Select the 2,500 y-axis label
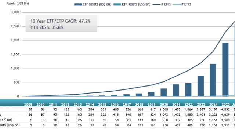This screenshot has height=132, width=235. [15, 26]
